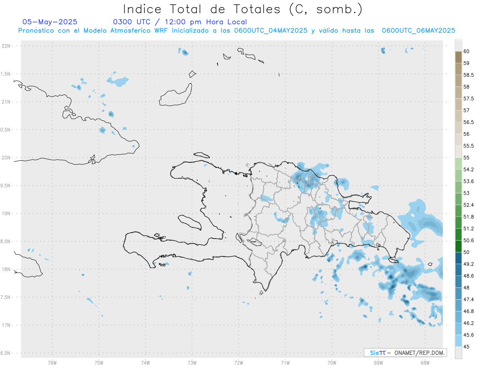Click the '52.4' colorbar value
Screen dimensions: 477x368
pyautogui.click(x=469, y=205)
